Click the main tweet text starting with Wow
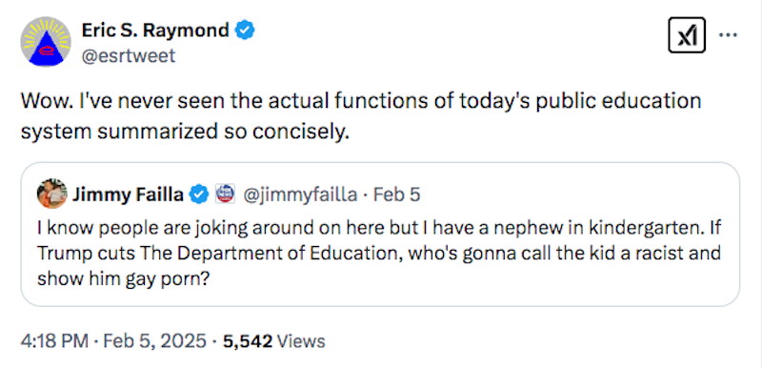 [x=361, y=116]
